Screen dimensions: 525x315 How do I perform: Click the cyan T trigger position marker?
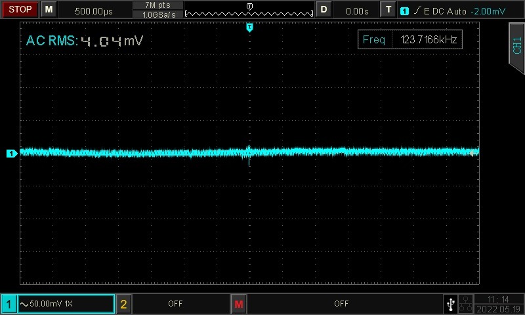pyautogui.click(x=249, y=27)
